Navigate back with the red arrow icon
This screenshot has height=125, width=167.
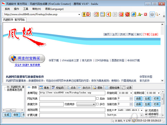click(x=109, y=14)
